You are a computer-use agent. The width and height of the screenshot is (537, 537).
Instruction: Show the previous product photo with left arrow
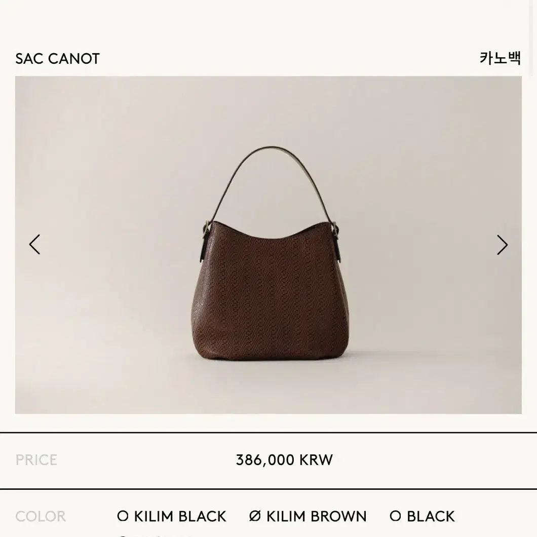click(x=34, y=245)
